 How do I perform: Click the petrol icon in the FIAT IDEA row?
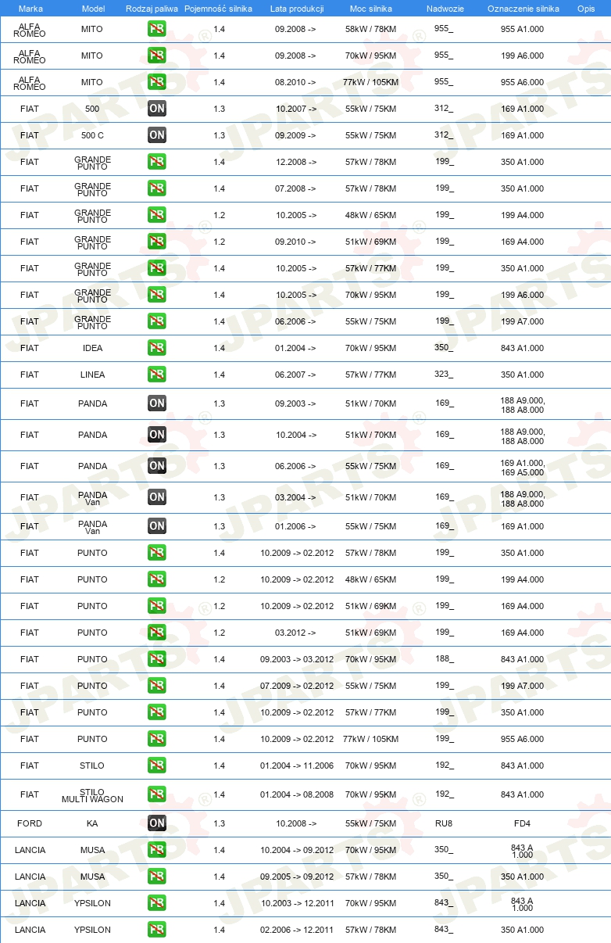[x=157, y=348]
